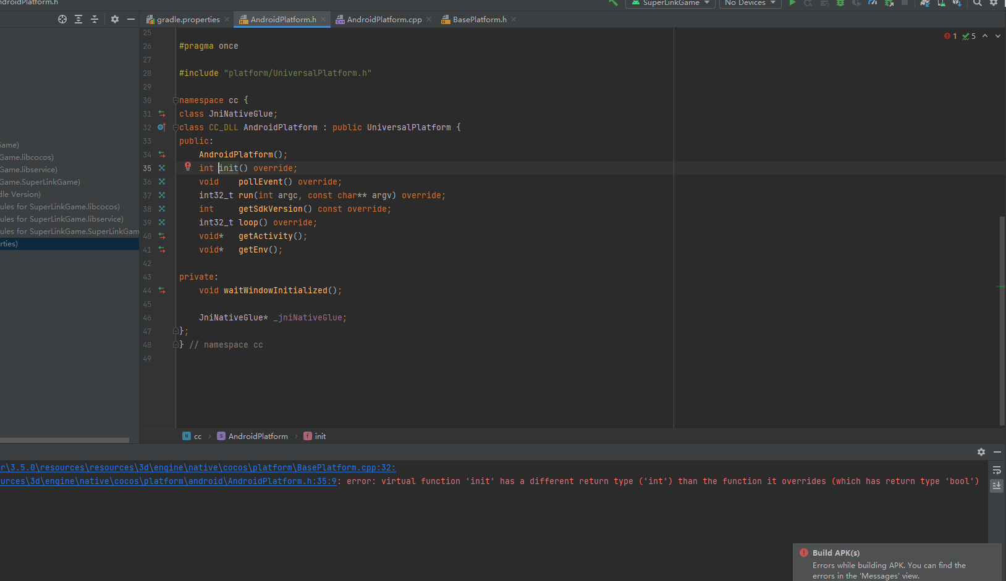The image size is (1006, 581).
Task: Open the Profile app gauge icon
Action: [x=873, y=3]
